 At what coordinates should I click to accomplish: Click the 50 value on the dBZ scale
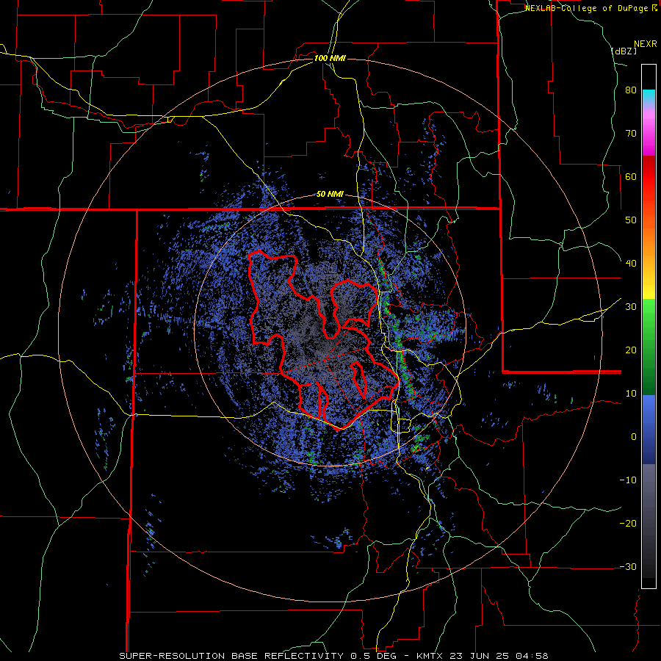pyautogui.click(x=631, y=220)
